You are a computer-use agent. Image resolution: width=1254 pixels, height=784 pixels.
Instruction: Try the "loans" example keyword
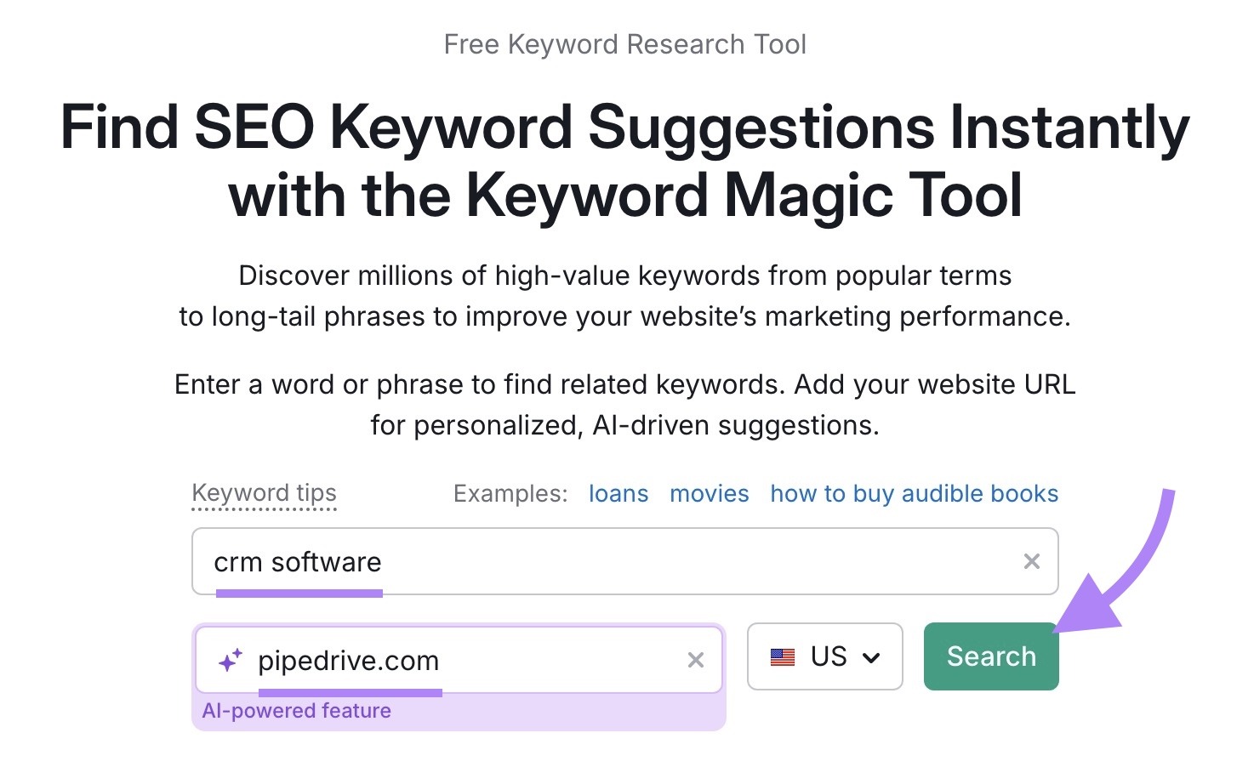[x=618, y=493]
